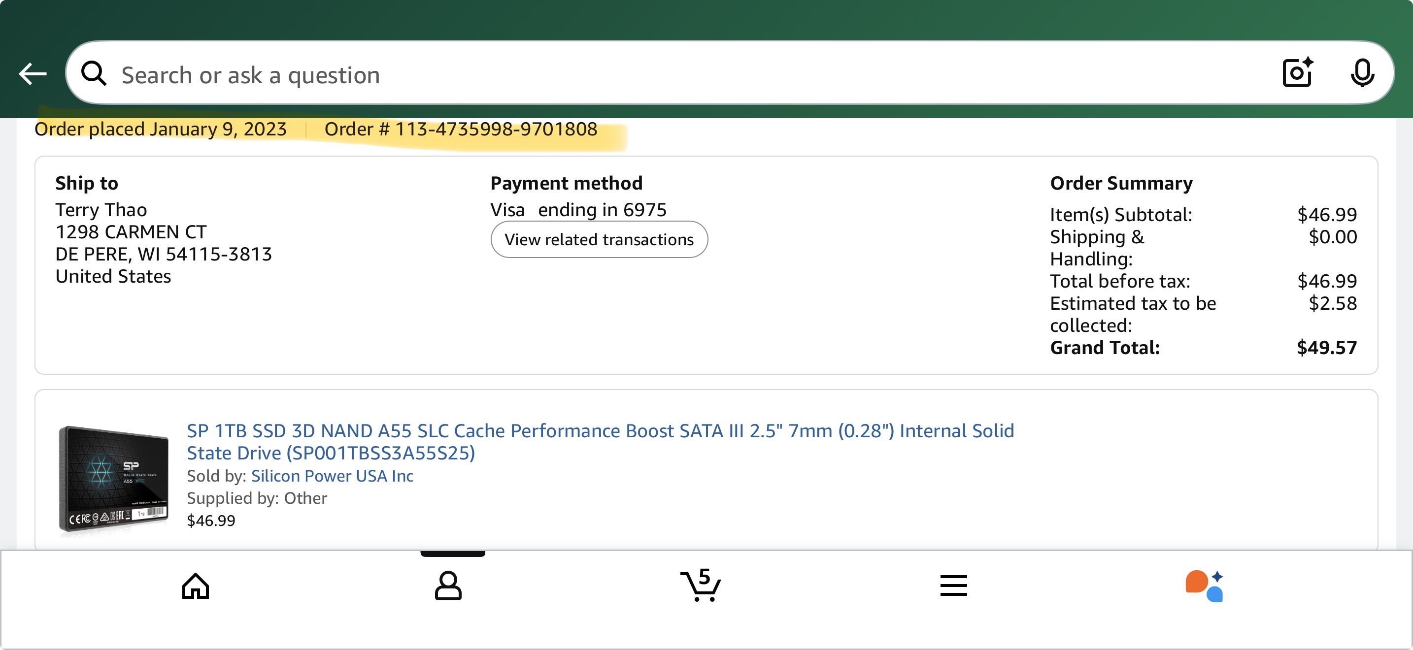This screenshot has height=650, width=1413.
Task: Launch the AI shopping assistant chat icon
Action: (x=1205, y=585)
